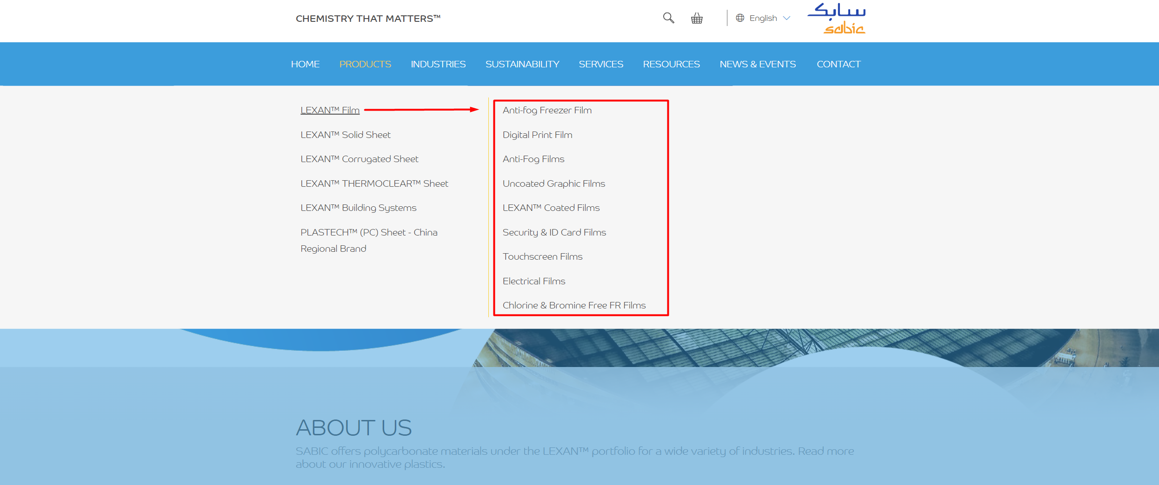Click the CHEMISTRY THAT MATTERS tagline
Image resolution: width=1159 pixels, height=485 pixels.
[368, 19]
